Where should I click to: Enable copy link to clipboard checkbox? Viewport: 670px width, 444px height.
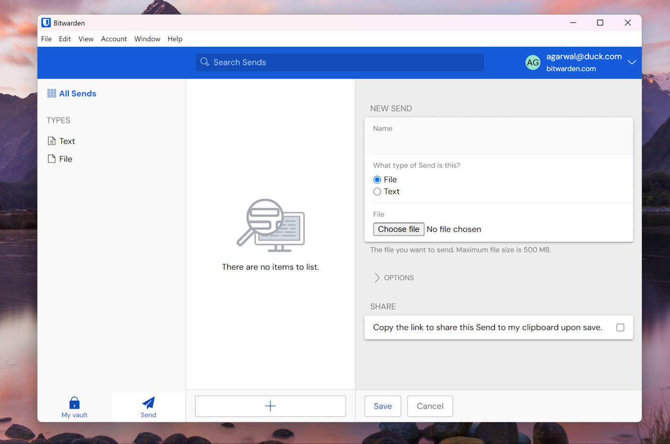(x=620, y=328)
